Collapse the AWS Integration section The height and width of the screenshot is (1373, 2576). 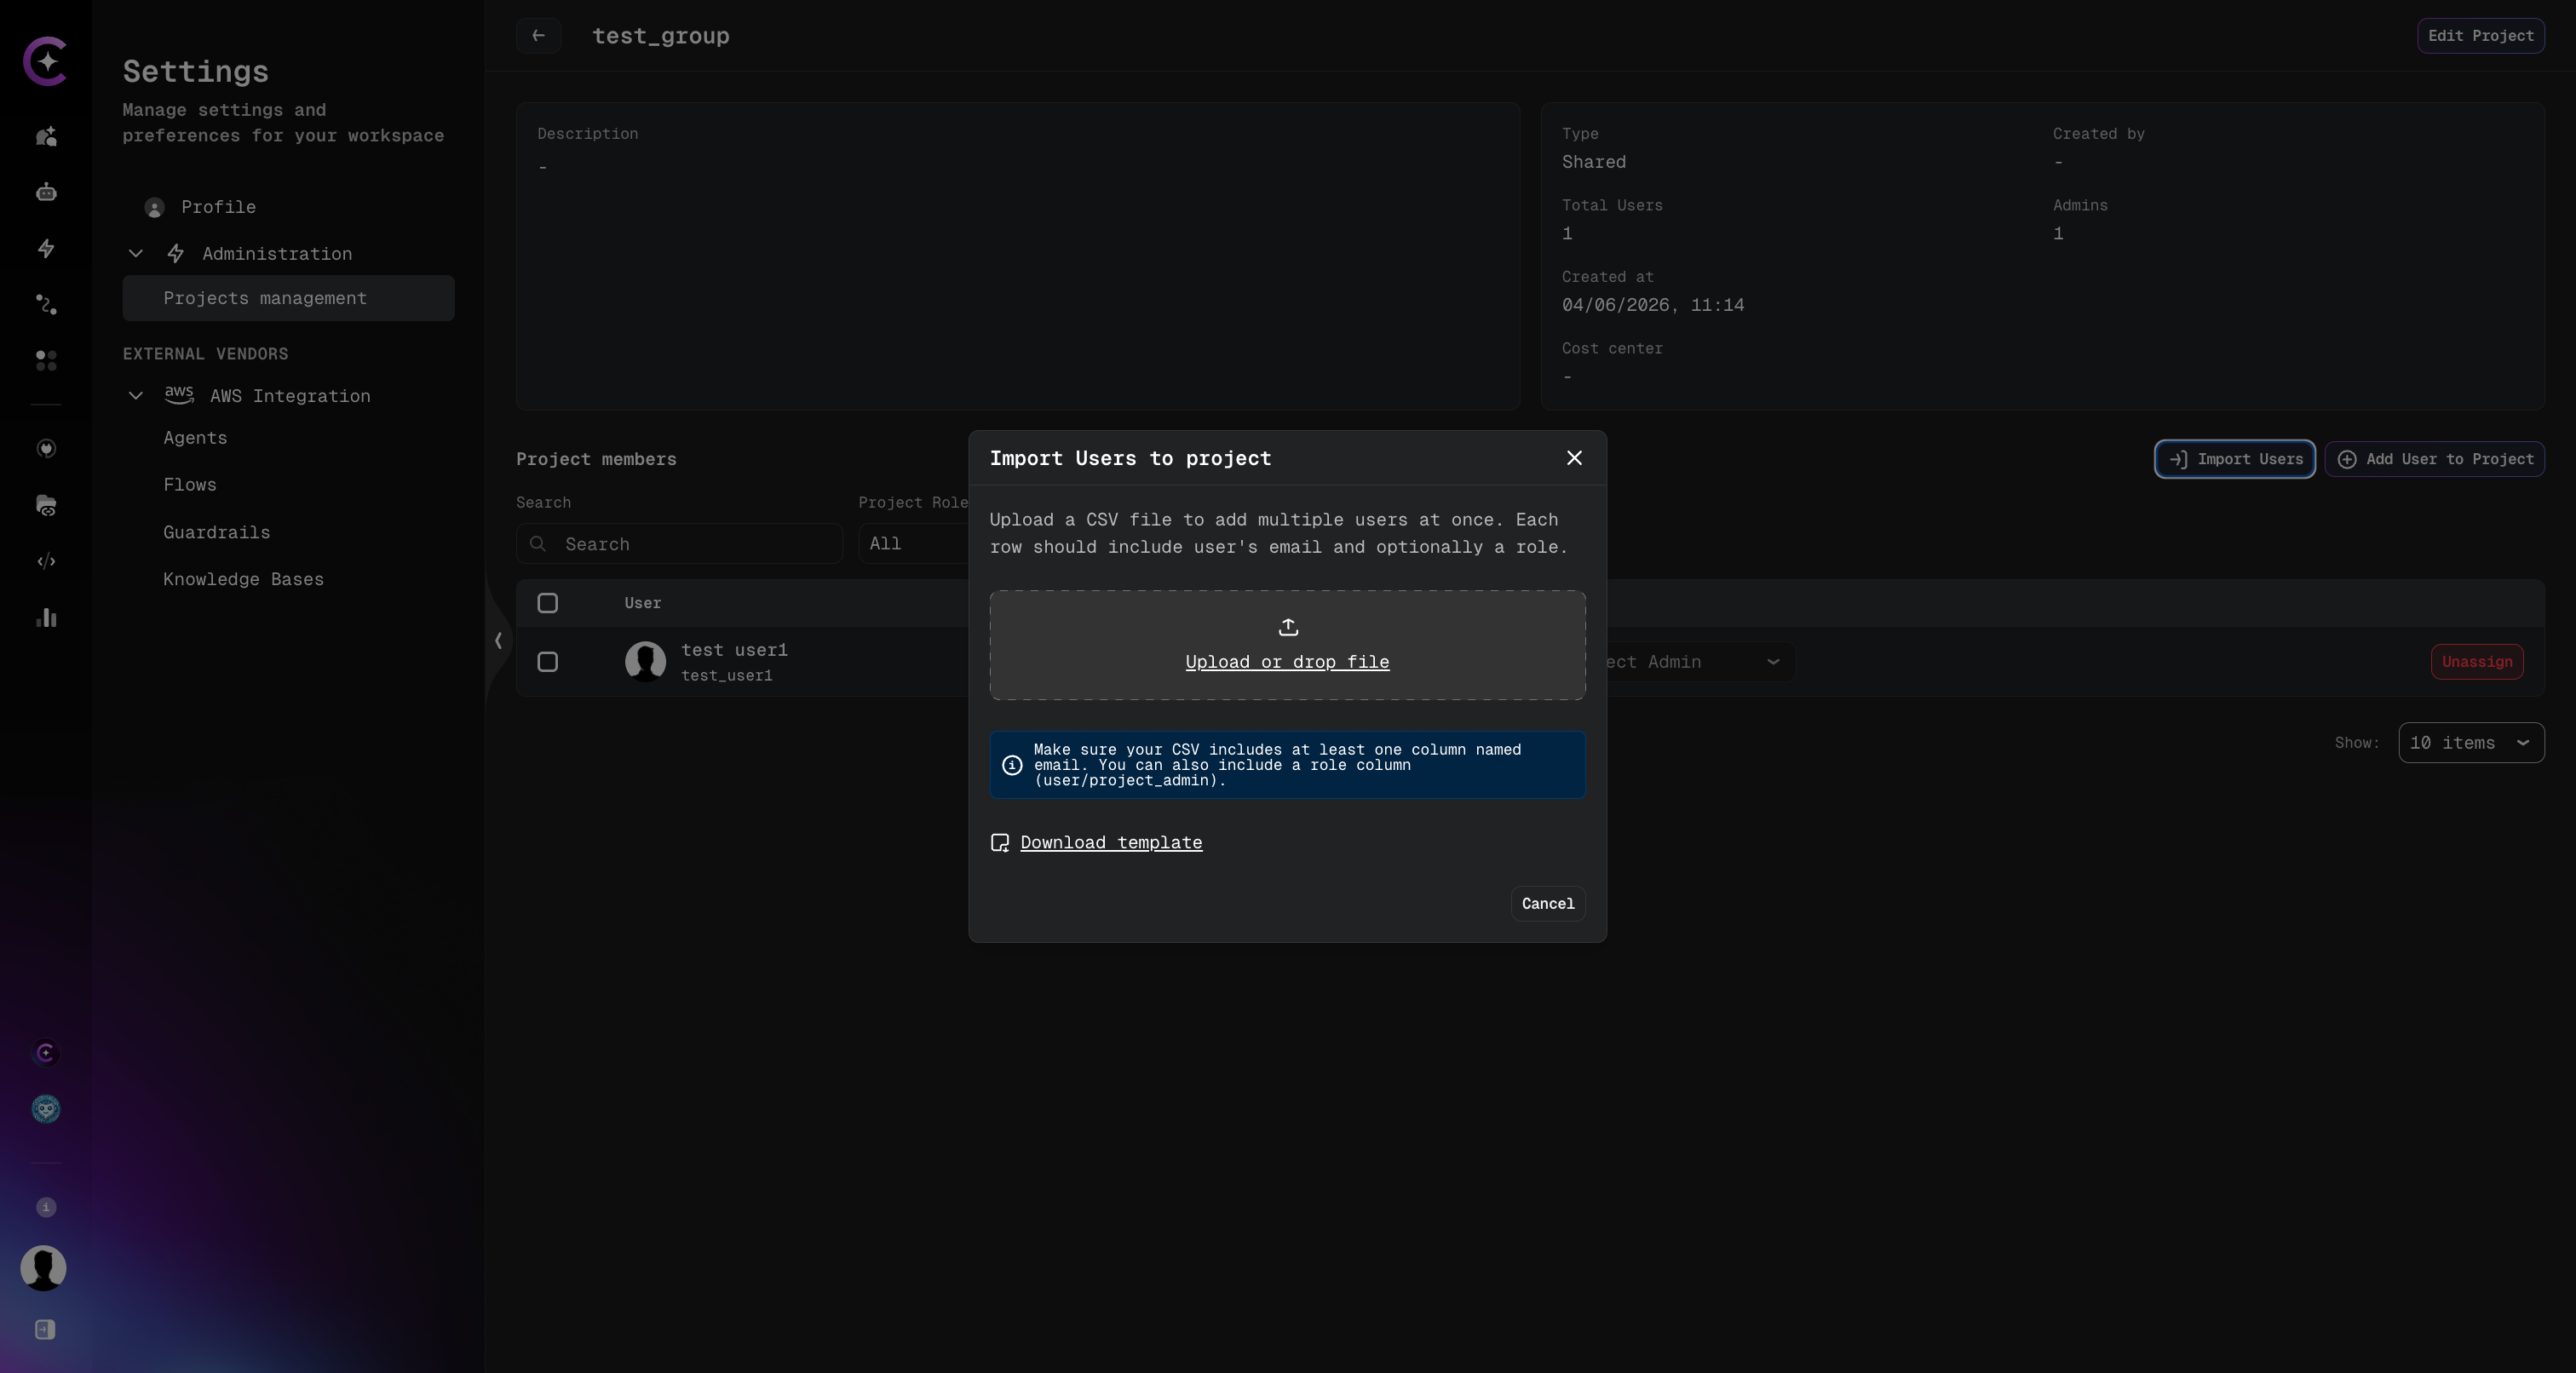click(135, 396)
